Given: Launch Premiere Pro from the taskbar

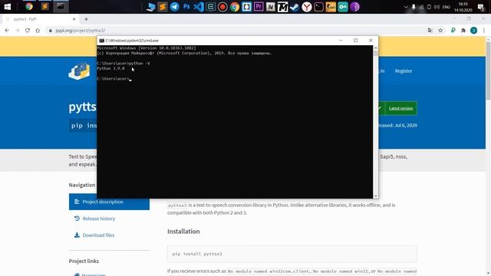Looking at the screenshot, I should [x=259, y=7].
